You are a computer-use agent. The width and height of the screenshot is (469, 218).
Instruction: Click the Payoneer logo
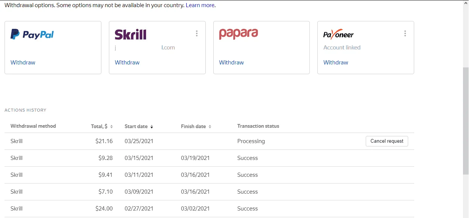[x=338, y=34]
